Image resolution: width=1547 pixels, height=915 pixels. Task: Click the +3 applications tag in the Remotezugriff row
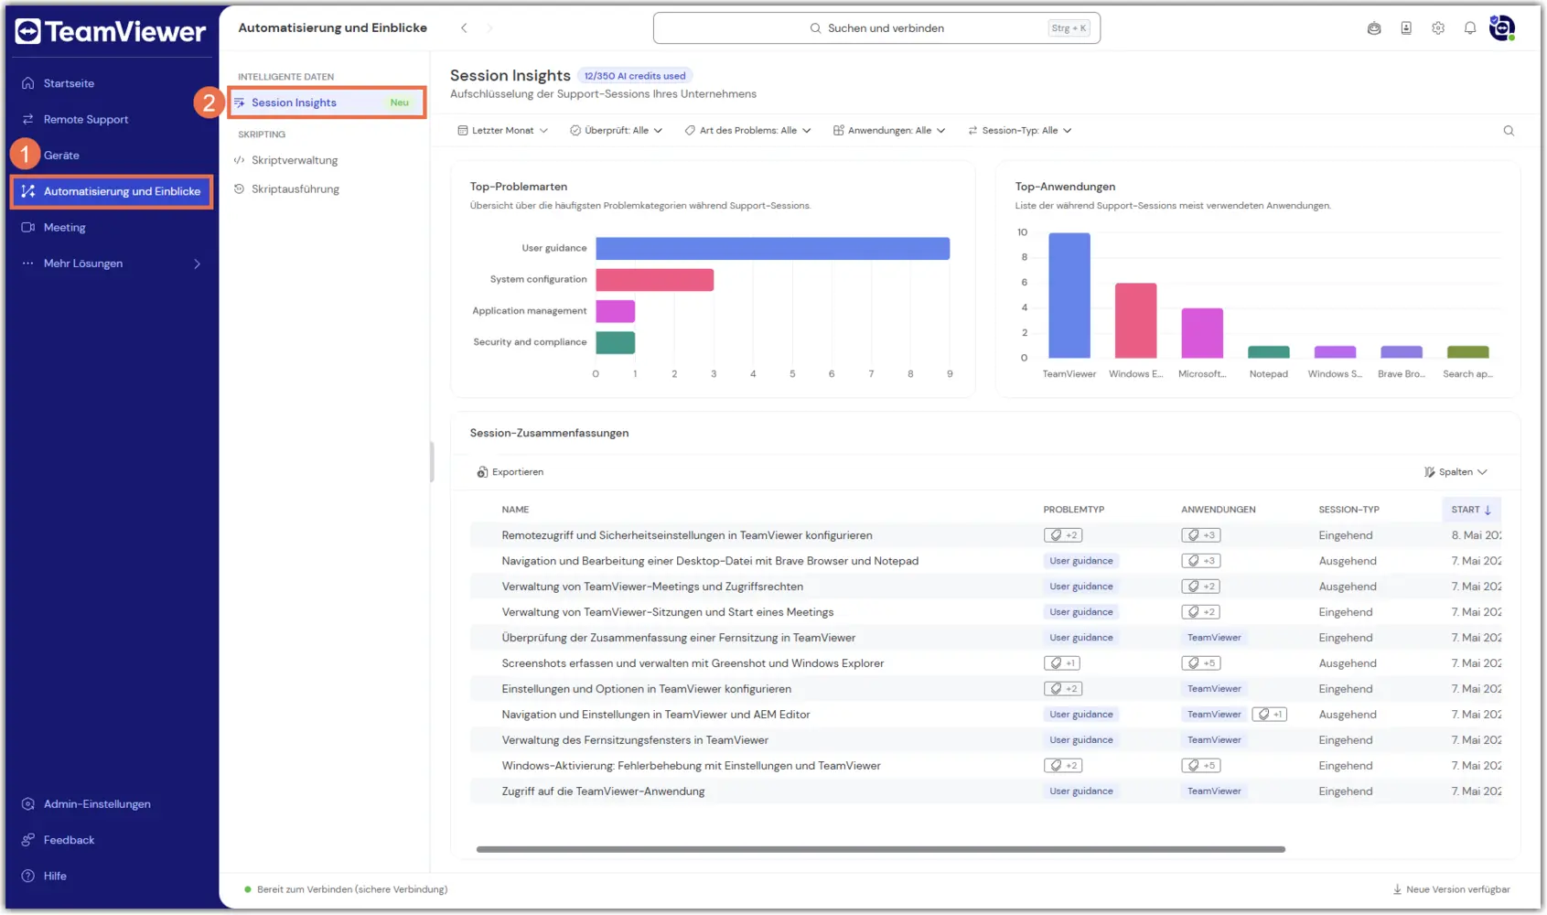1201,535
